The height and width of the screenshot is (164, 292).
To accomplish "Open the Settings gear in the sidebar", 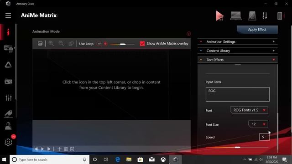I will coord(8,142).
